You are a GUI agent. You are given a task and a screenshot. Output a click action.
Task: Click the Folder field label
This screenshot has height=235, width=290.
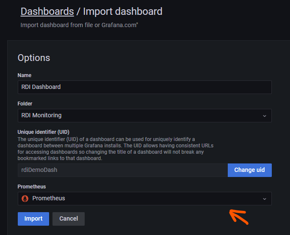(25, 104)
